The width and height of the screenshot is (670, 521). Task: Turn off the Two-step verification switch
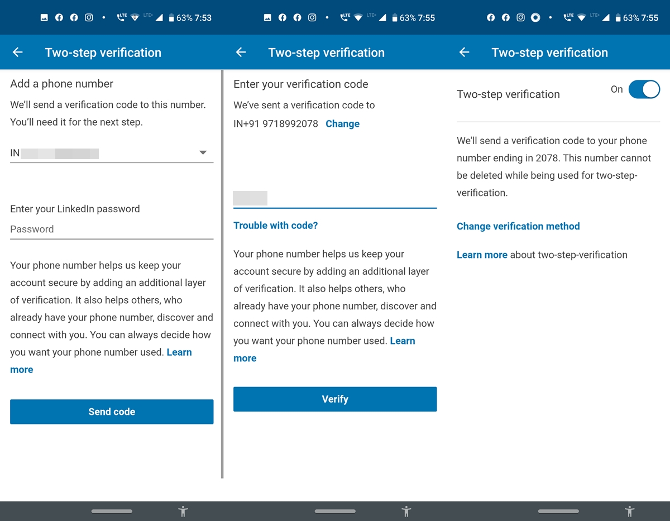(x=644, y=89)
